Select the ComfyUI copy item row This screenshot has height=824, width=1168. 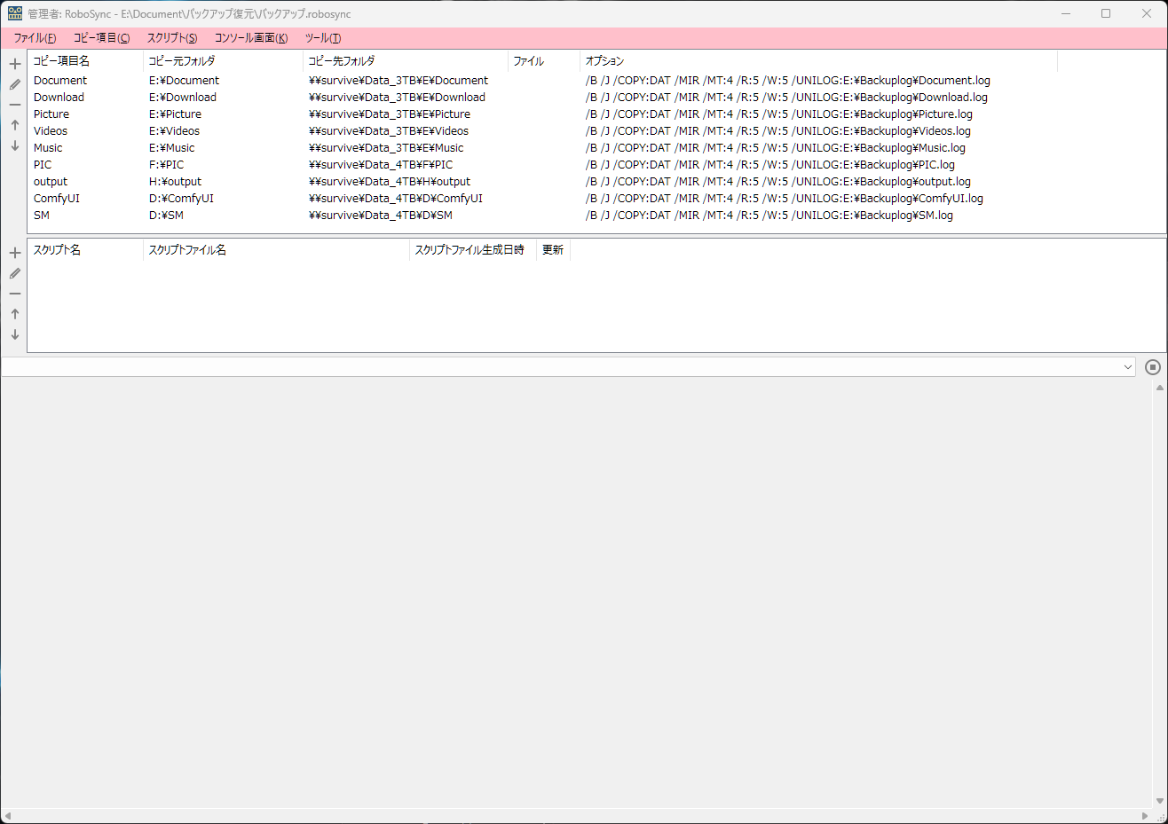click(x=57, y=199)
